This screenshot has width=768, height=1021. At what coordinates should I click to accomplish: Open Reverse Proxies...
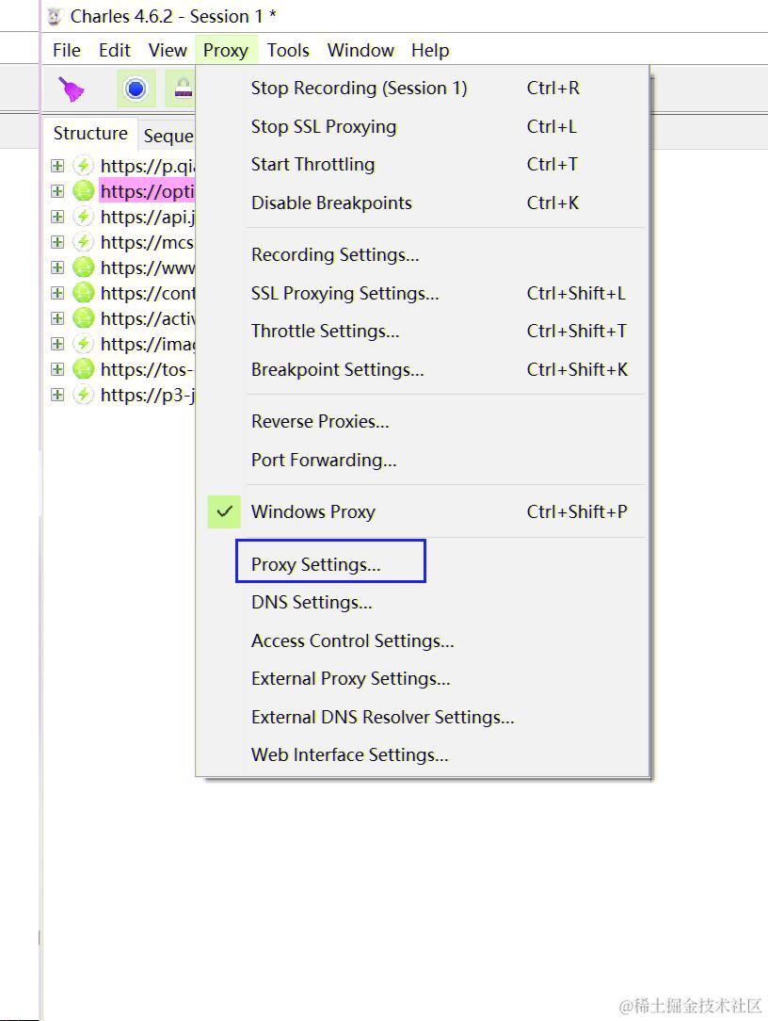423,421
